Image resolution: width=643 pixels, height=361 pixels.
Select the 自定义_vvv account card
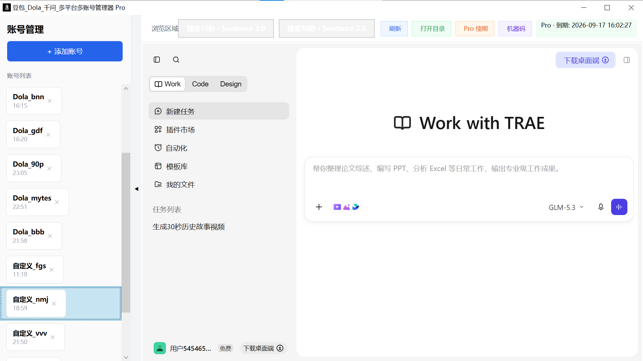click(35, 337)
